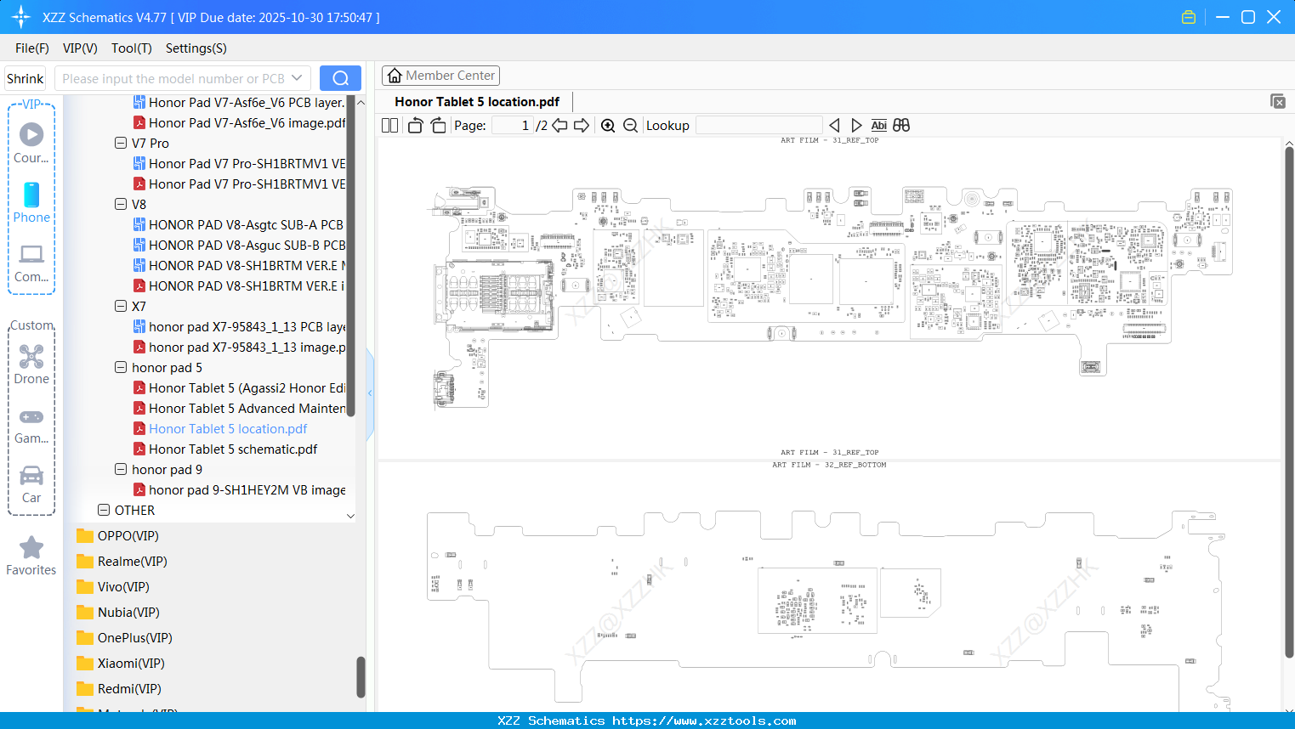Rotate page counterclockwise icon

415,126
